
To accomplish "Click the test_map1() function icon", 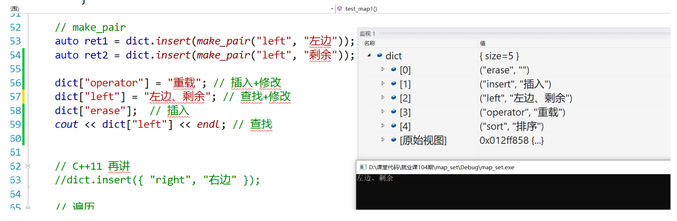I will [340, 8].
